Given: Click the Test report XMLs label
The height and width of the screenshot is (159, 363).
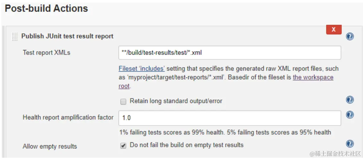Looking at the screenshot, I should [x=46, y=53].
